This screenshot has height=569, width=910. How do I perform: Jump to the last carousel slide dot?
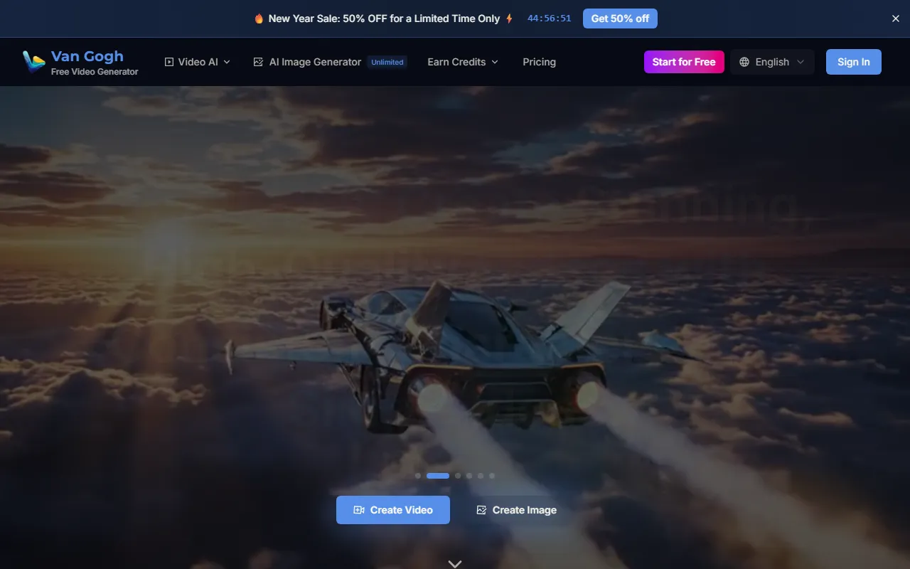(492, 476)
